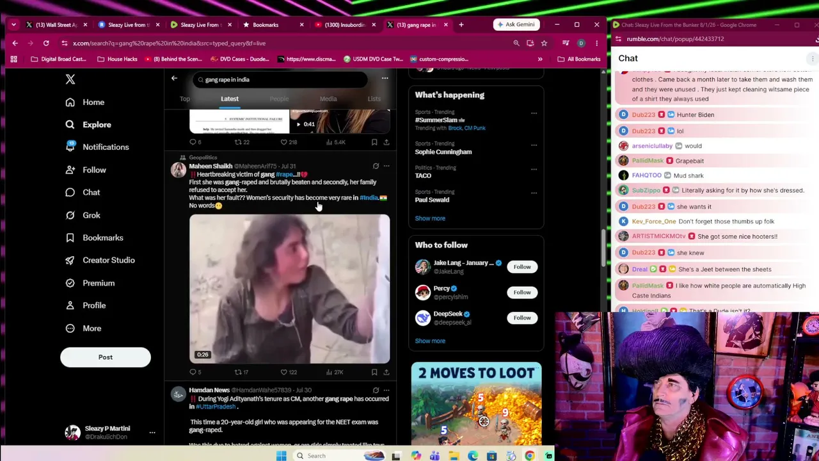
Task: Open Chrome apps grid in bookmarks bar
Action: (13, 59)
